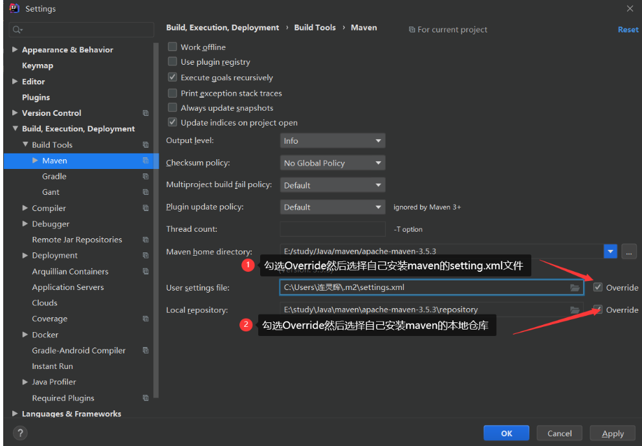The image size is (642, 446).
Task: Select Plugins in settings tree
Action: pyautogui.click(x=36, y=97)
